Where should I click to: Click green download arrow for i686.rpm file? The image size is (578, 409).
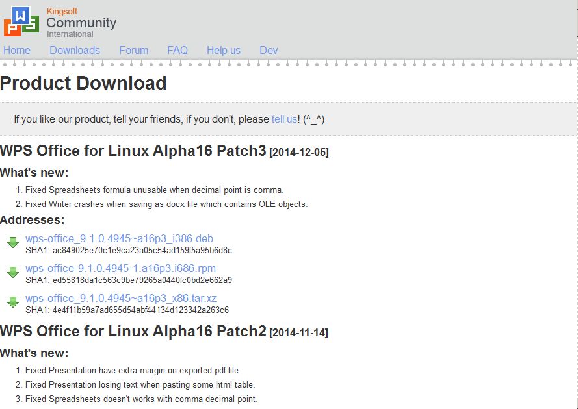click(x=13, y=273)
